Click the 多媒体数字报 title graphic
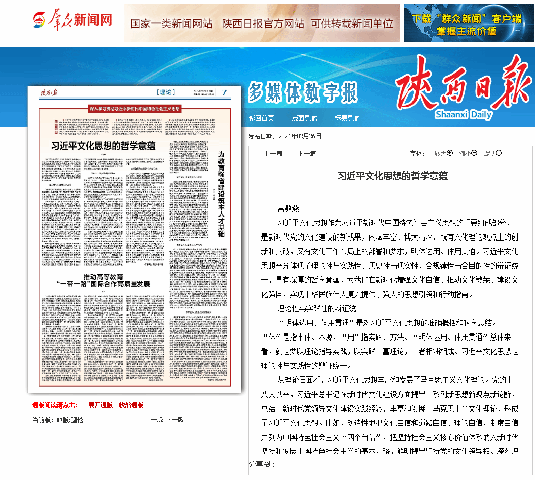The height and width of the screenshot is (480, 535). pyautogui.click(x=303, y=93)
